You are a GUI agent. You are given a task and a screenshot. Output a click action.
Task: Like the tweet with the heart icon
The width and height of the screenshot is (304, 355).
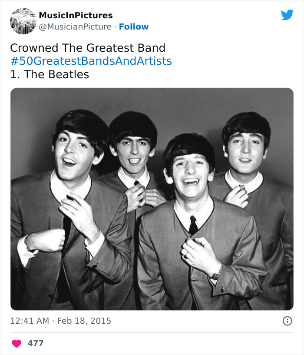17,343
